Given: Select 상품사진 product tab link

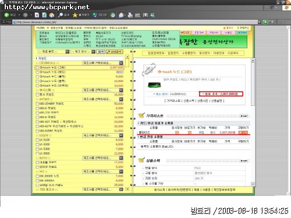Looking at the screenshot, I should 203,101.
